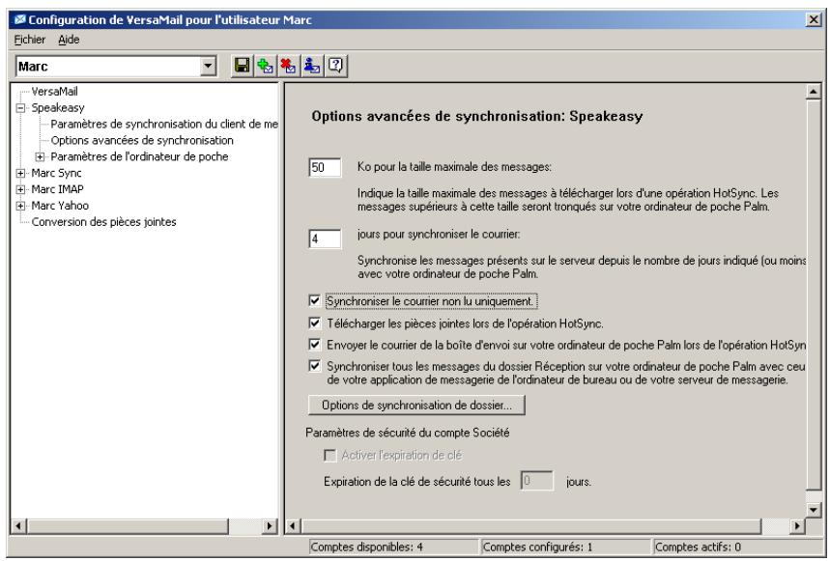Expand the Marc IMAP node
The height and width of the screenshot is (561, 830).
[x=20, y=190]
